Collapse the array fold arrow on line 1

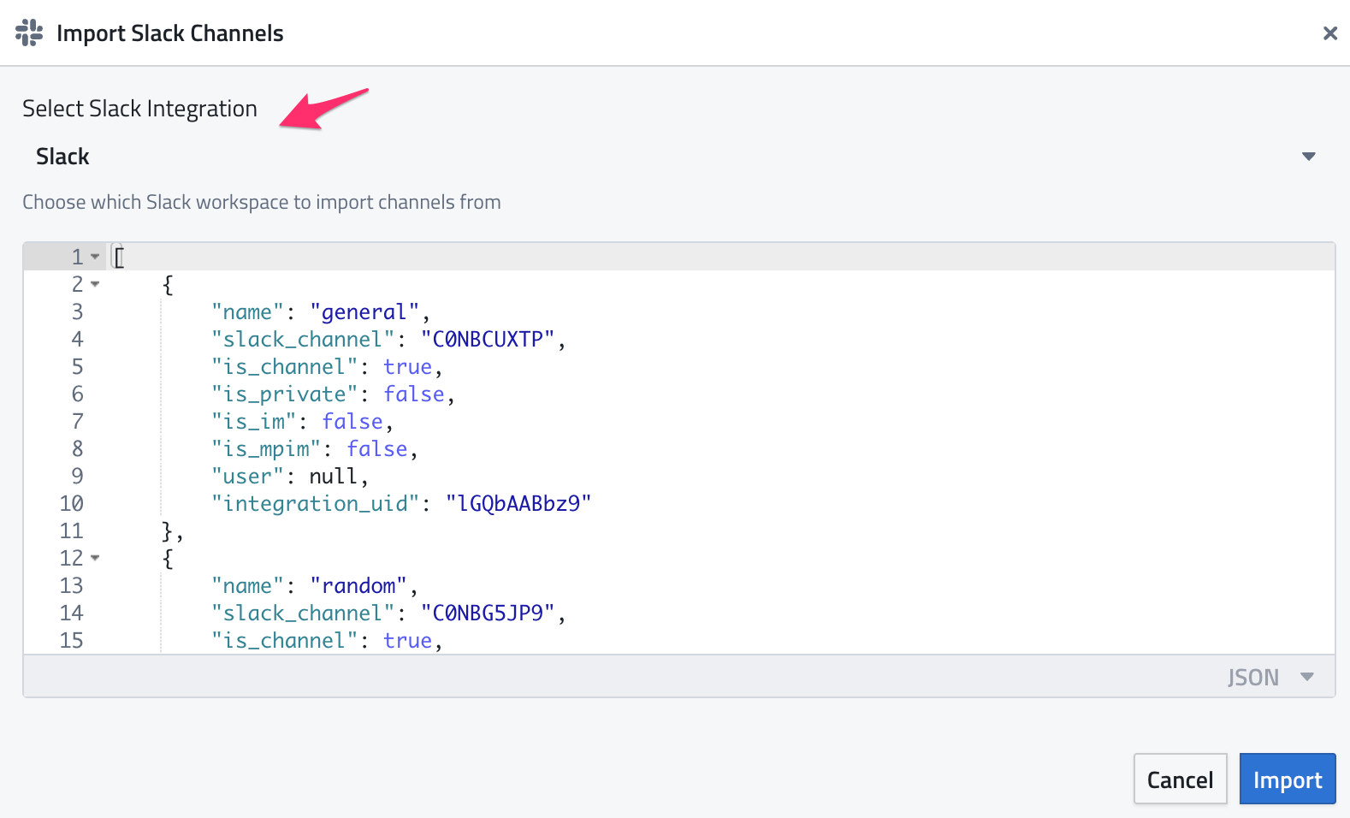click(x=95, y=257)
